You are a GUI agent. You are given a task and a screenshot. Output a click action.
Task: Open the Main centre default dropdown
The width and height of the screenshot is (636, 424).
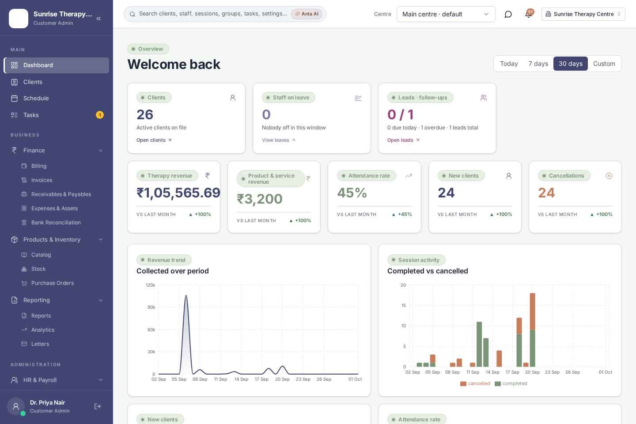(x=446, y=14)
